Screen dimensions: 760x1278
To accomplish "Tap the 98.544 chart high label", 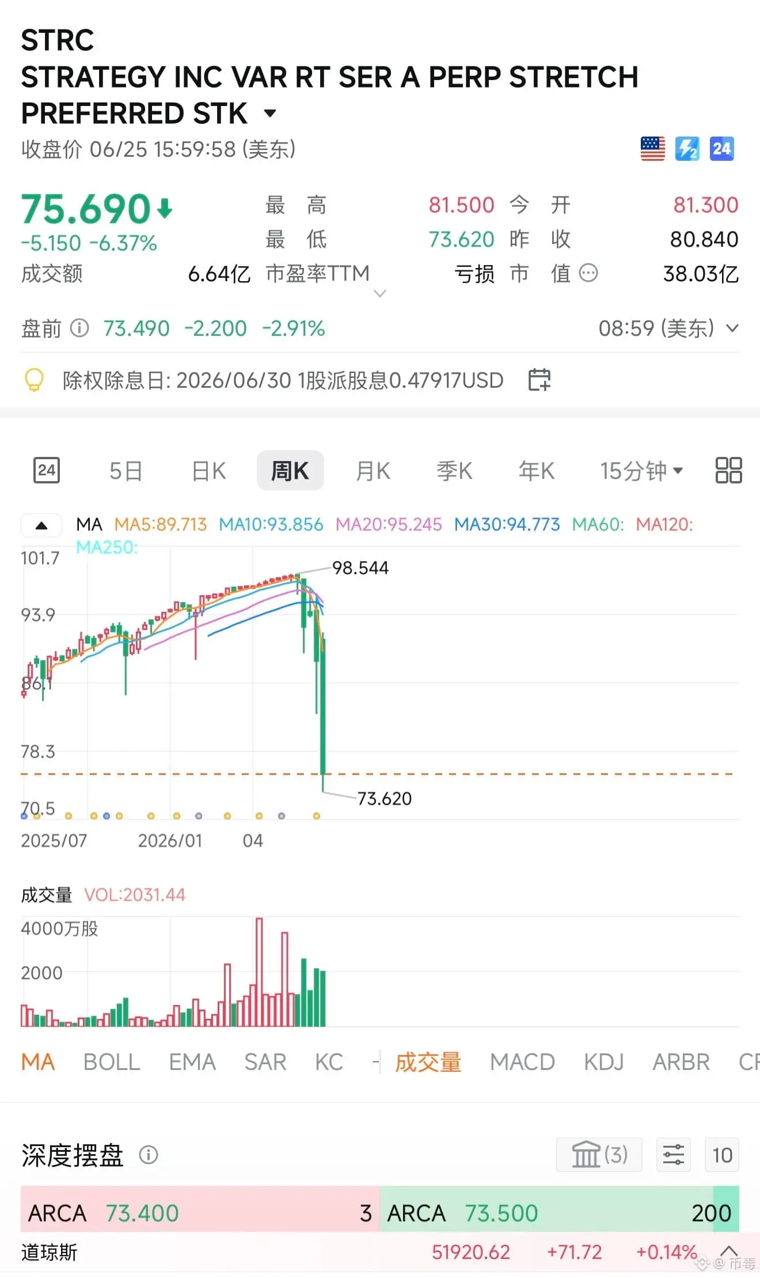I will pos(360,568).
